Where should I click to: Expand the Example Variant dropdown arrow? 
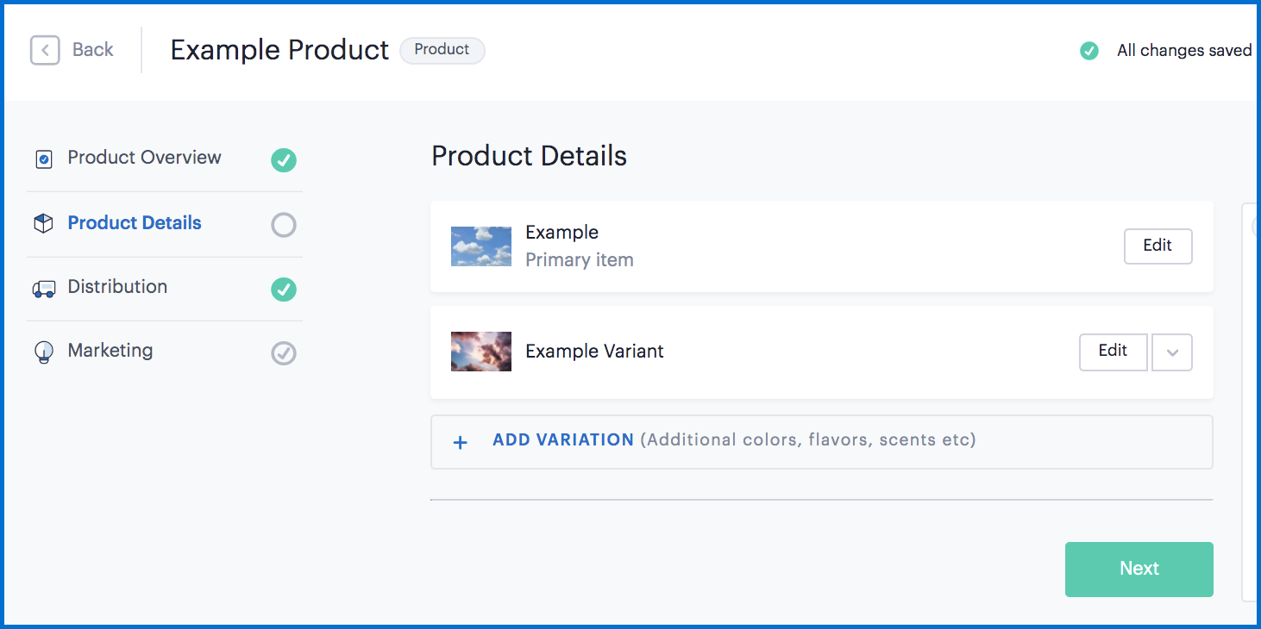pyautogui.click(x=1171, y=352)
